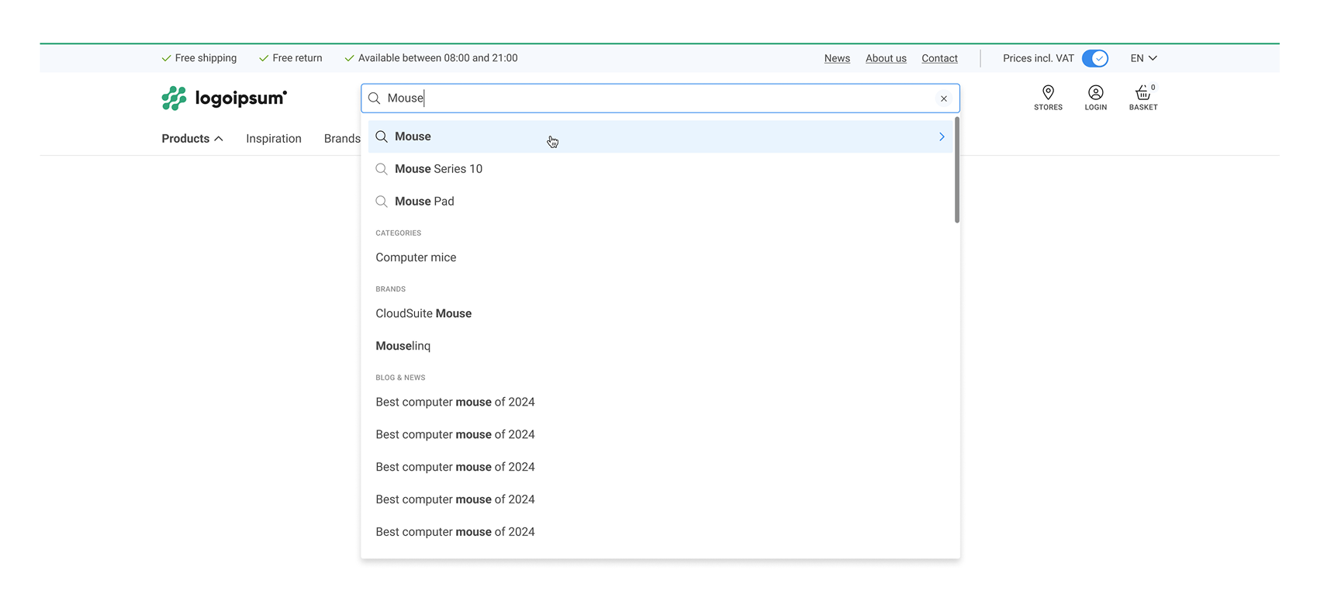Open the EN language dropdown
Viewport: 1324px width, 601px height.
pyautogui.click(x=1143, y=58)
